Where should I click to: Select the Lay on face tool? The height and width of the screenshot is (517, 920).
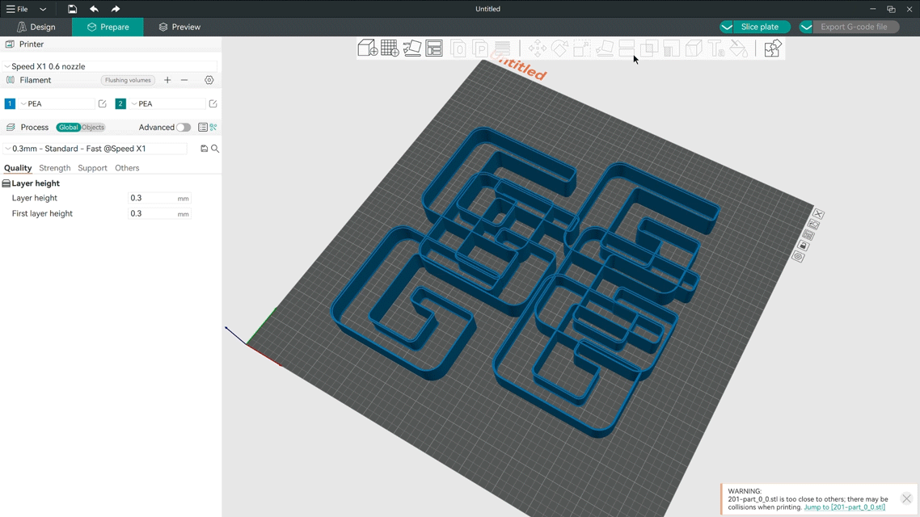pos(604,48)
